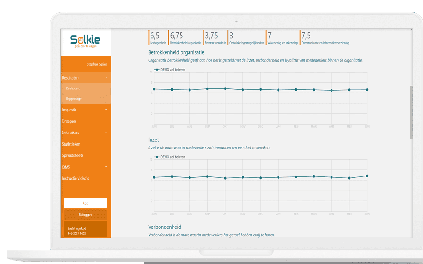The height and width of the screenshot is (264, 423).
Task: Expand the Gebruikers dropdown arrow
Action: (106, 132)
